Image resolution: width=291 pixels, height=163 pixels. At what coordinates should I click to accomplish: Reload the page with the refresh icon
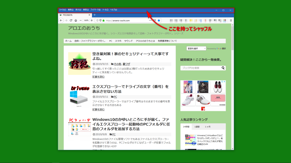[x=71, y=20]
